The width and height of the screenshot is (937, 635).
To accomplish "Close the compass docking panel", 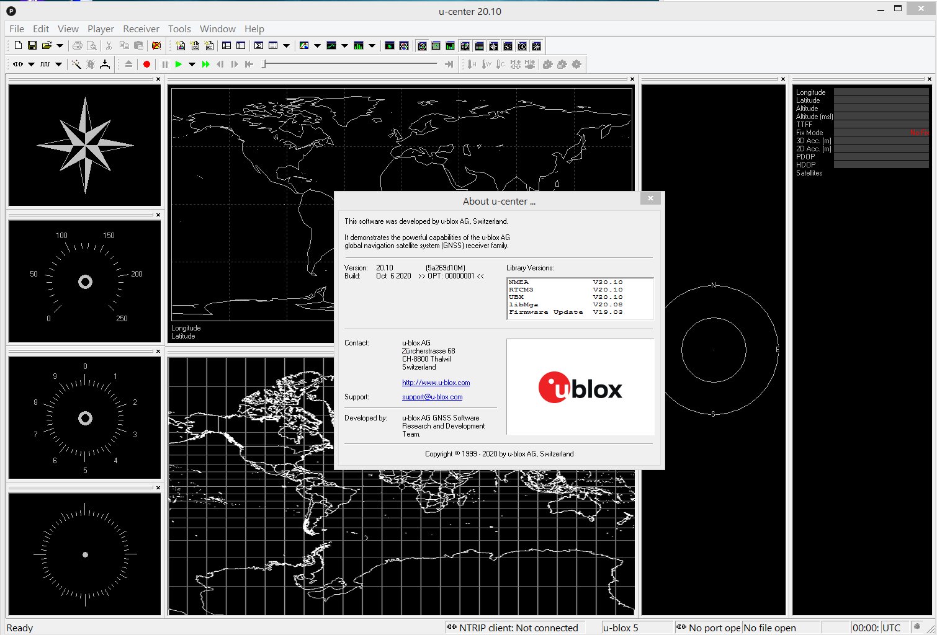I will coord(158,79).
